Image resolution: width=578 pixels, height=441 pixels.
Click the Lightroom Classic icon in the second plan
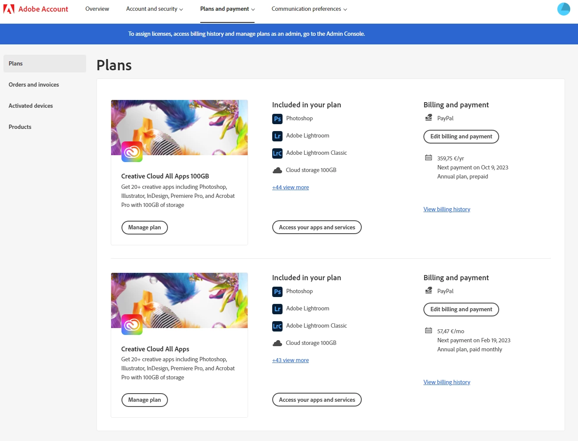pos(277,326)
